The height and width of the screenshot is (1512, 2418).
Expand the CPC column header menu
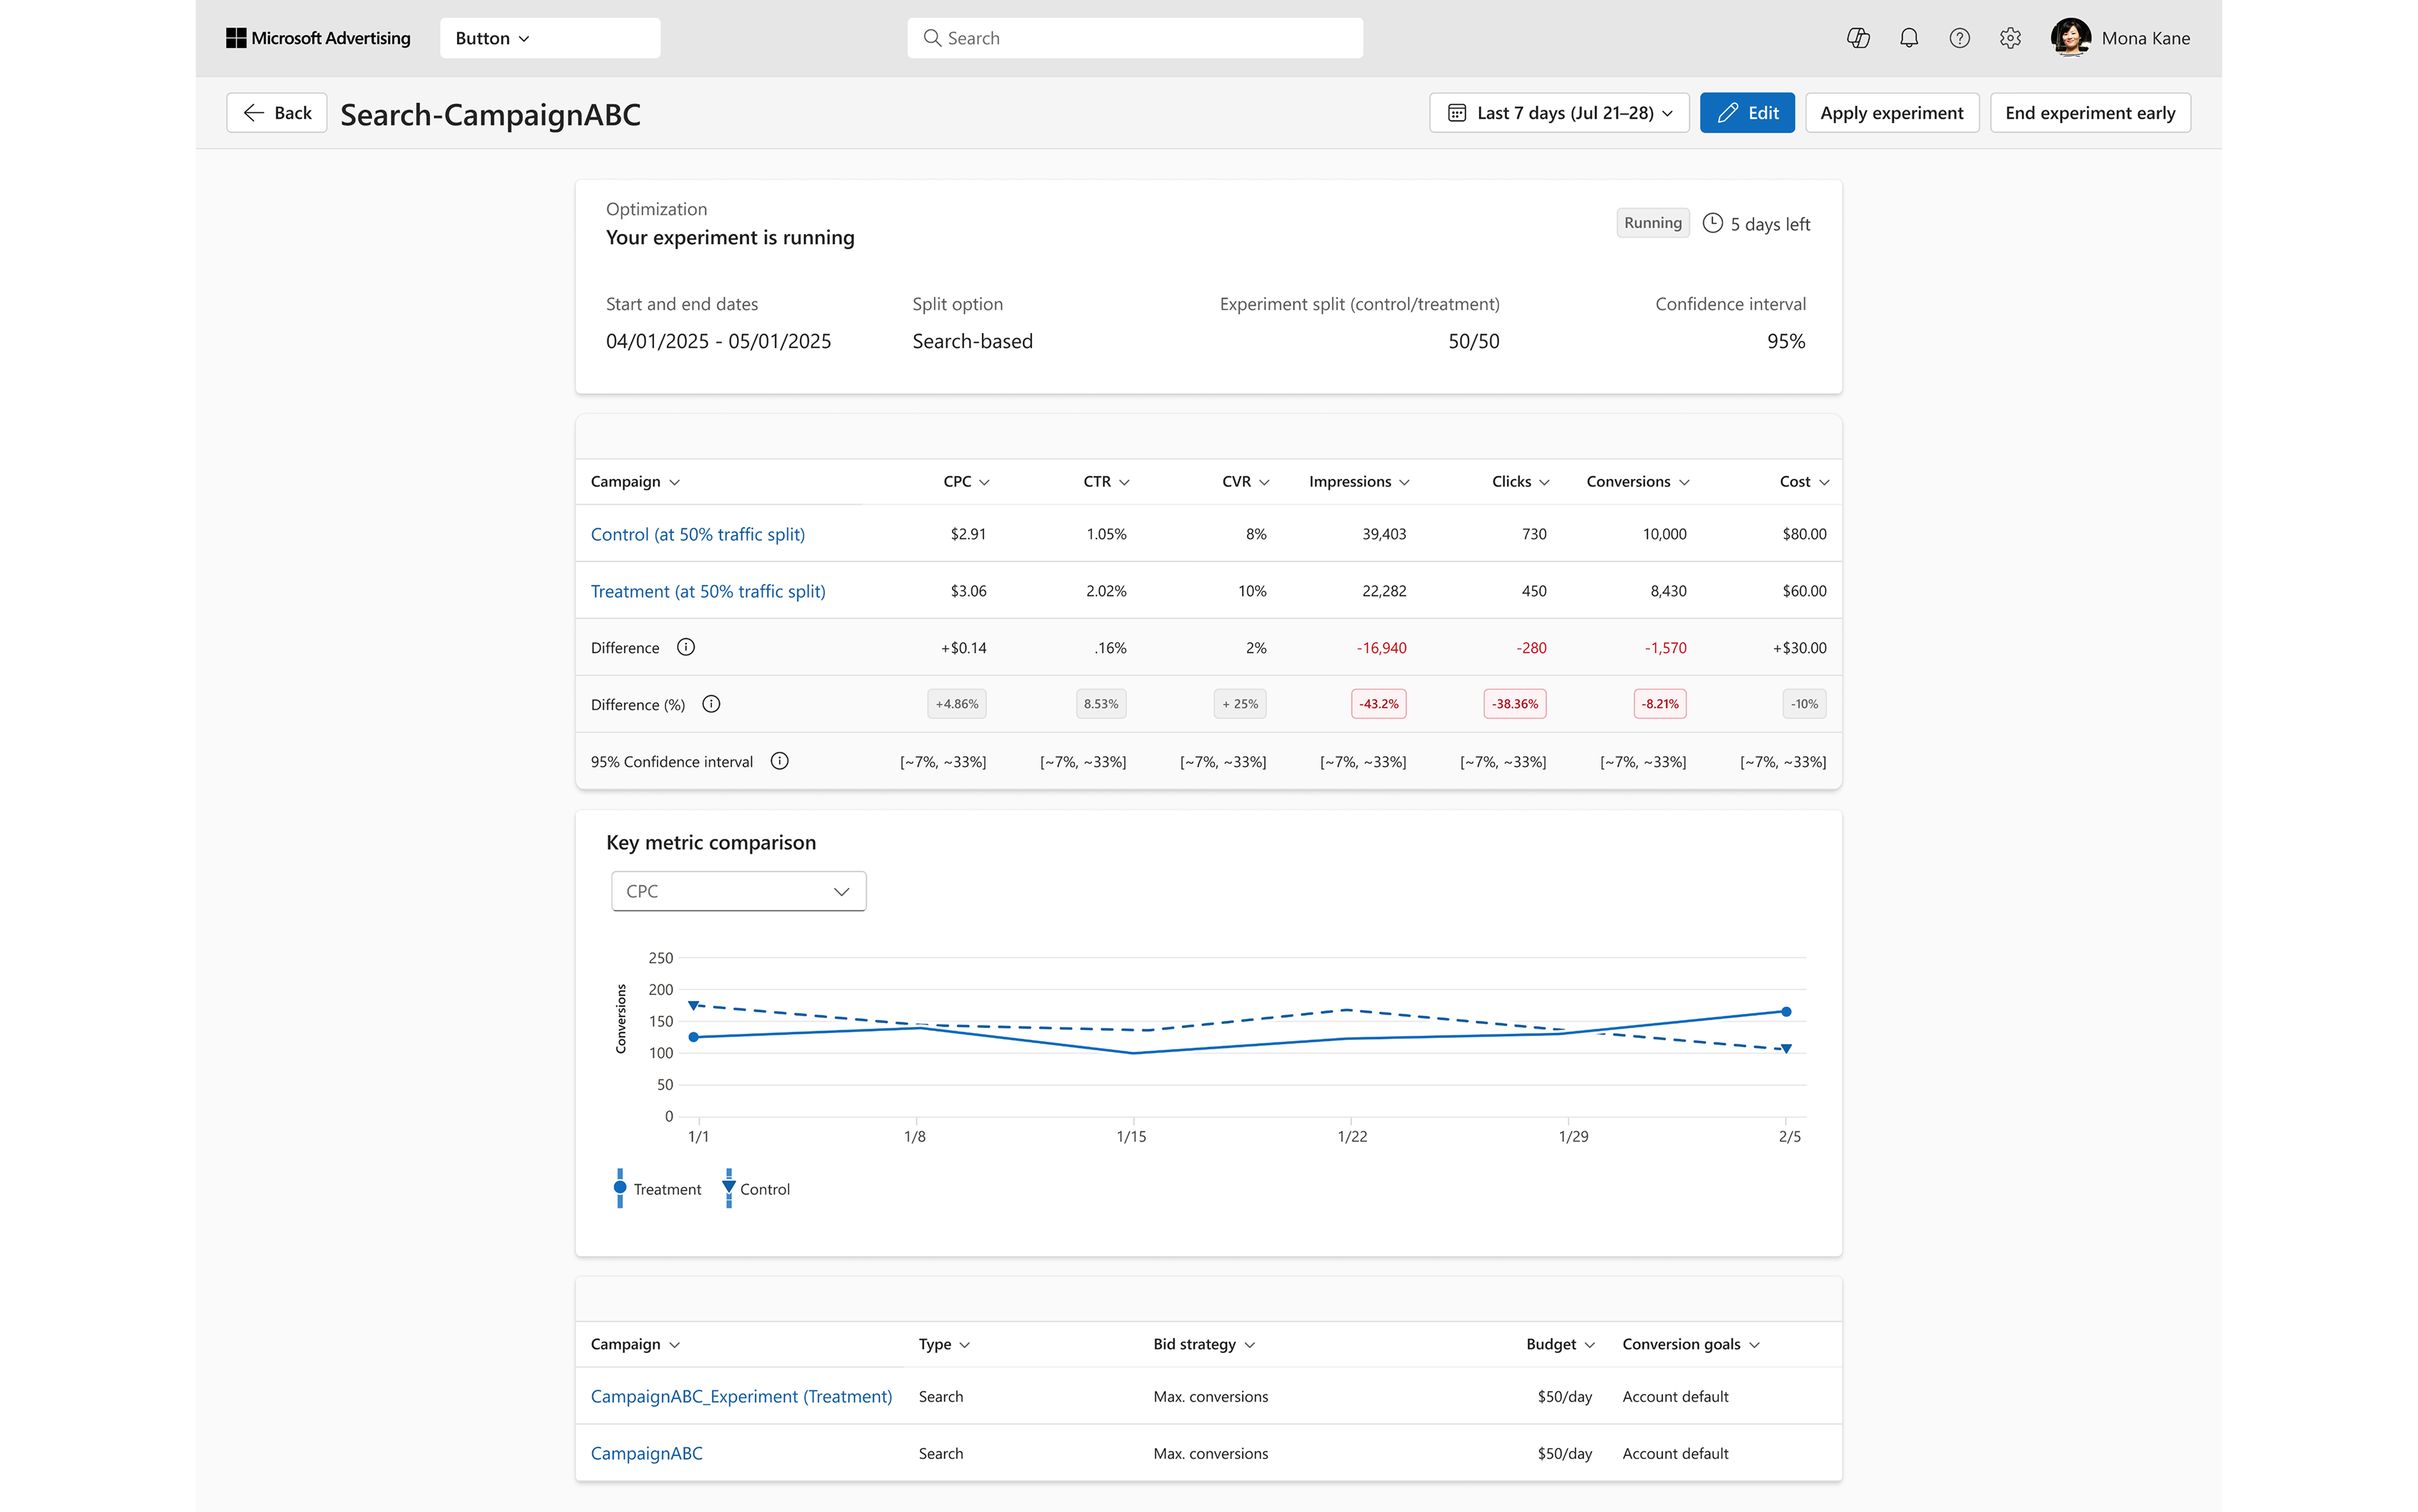tap(984, 482)
